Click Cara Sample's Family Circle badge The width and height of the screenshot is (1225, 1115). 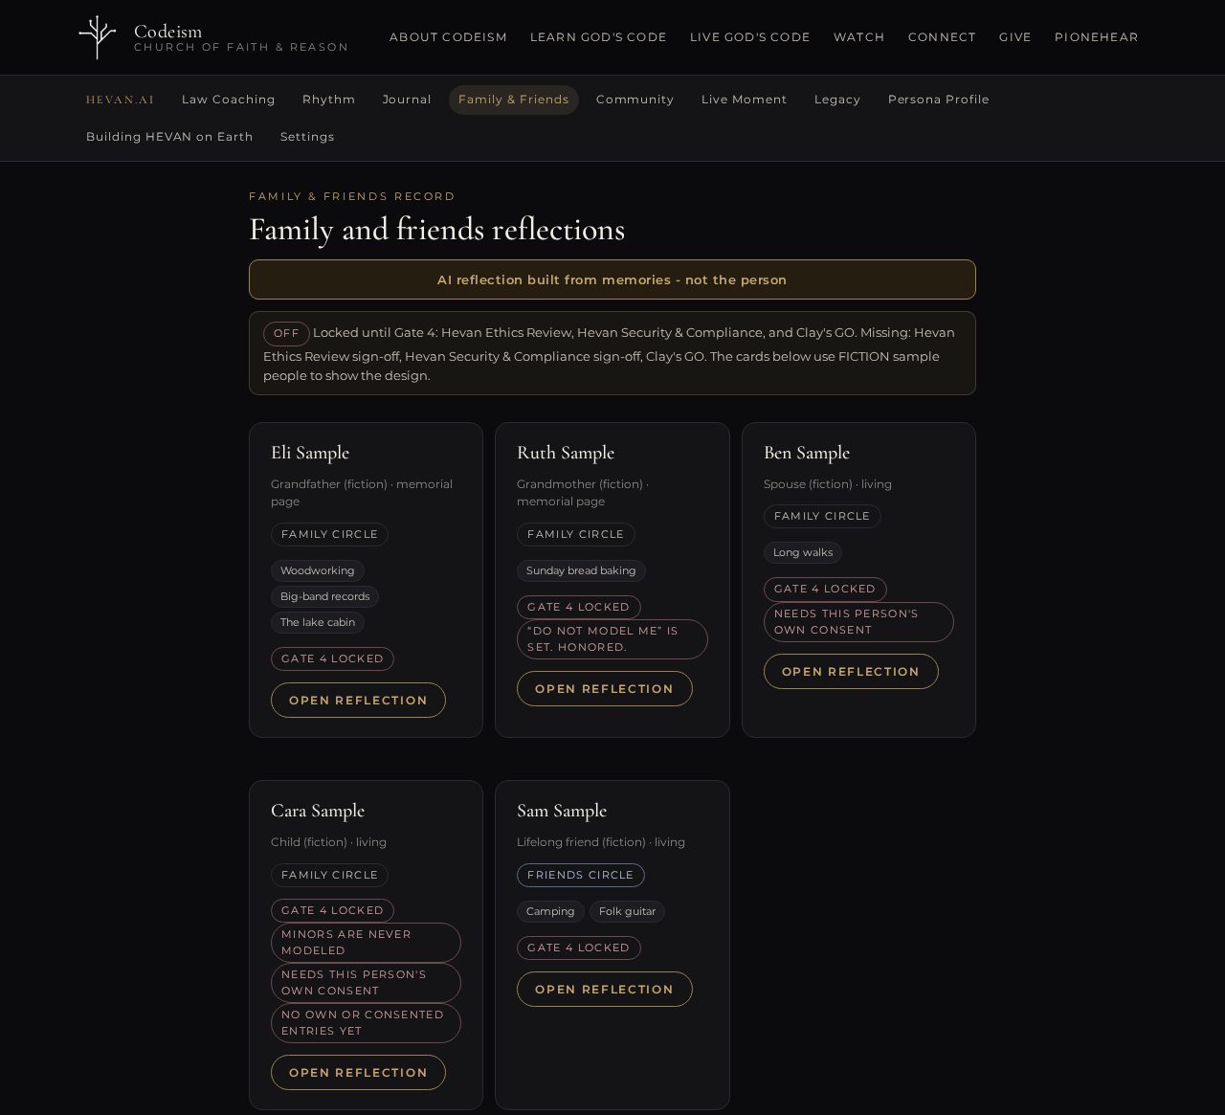329,875
